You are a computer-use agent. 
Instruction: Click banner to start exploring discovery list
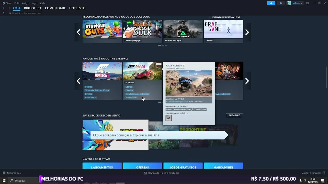159,135
